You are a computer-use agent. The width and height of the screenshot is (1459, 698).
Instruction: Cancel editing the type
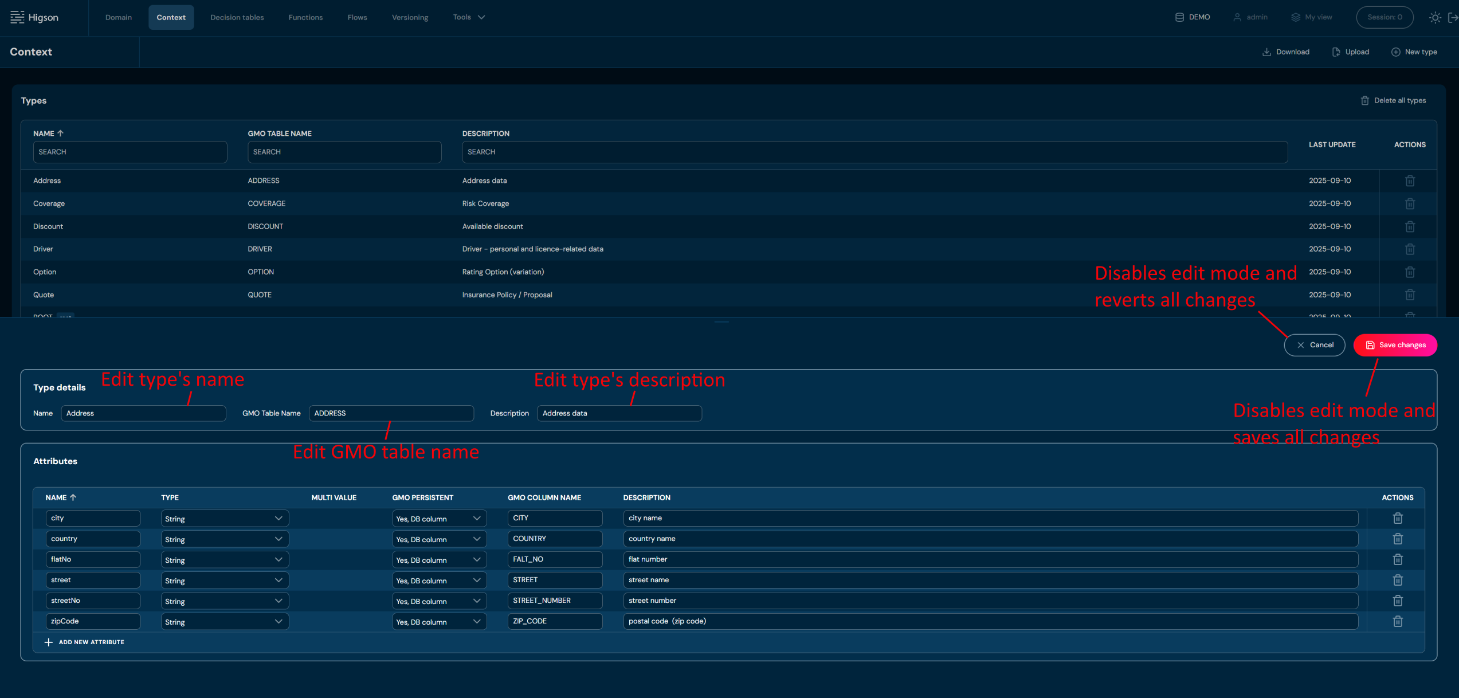1314,345
